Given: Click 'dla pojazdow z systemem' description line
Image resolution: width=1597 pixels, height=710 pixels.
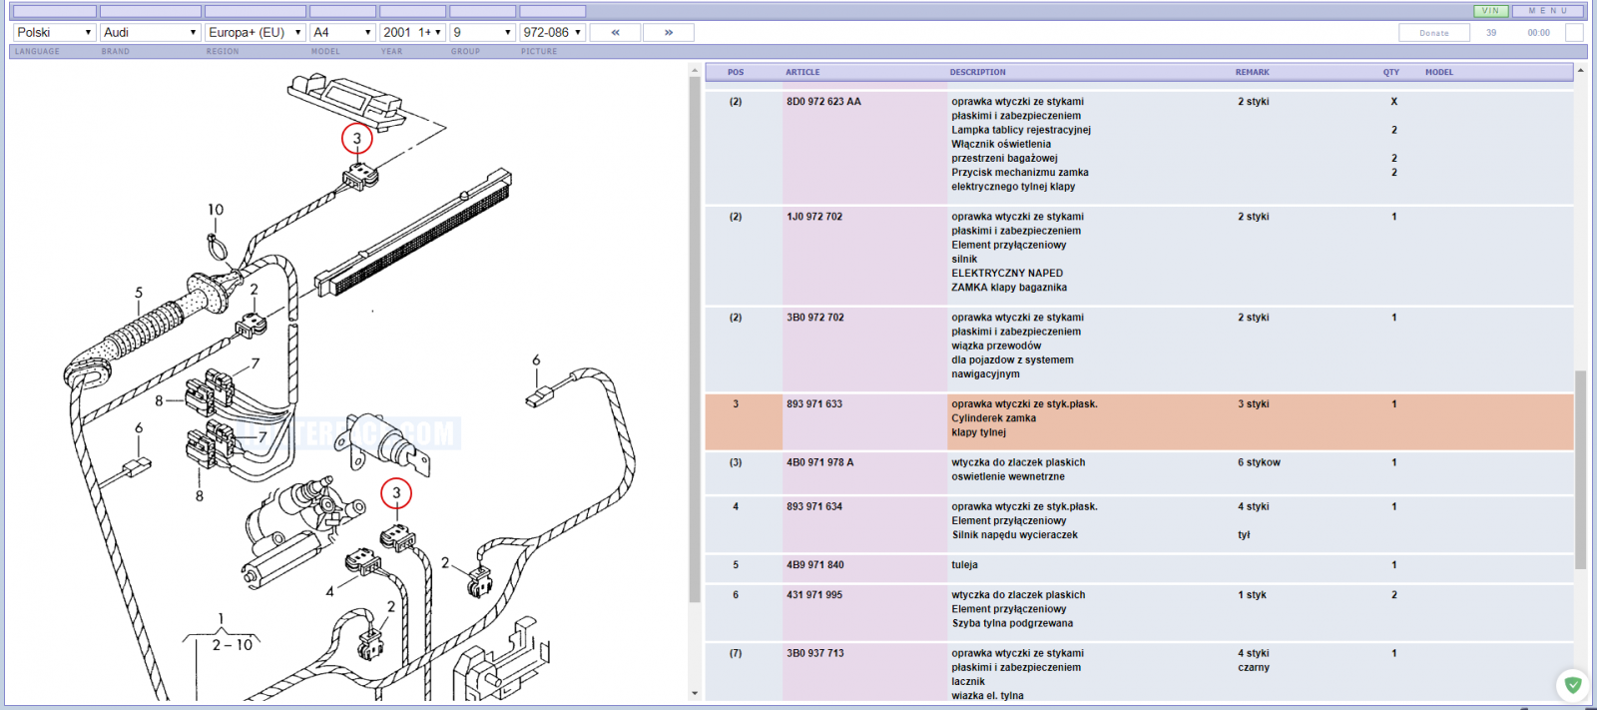Looking at the screenshot, I should click(x=1013, y=360).
